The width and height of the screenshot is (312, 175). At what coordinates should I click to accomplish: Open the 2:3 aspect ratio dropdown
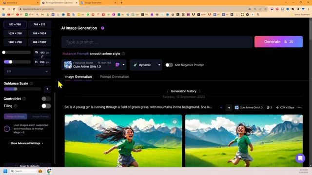(27, 71)
